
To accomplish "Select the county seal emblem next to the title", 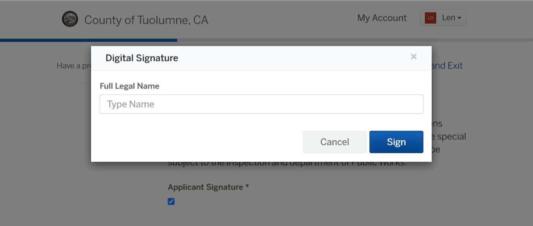I will click(x=70, y=19).
